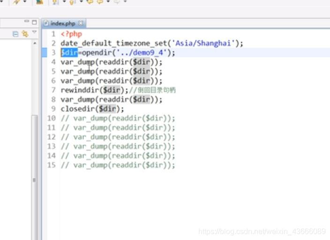Screen dimensions: 330x240
Task: Place cursor on '<?php' opening tag
Action: (71, 34)
